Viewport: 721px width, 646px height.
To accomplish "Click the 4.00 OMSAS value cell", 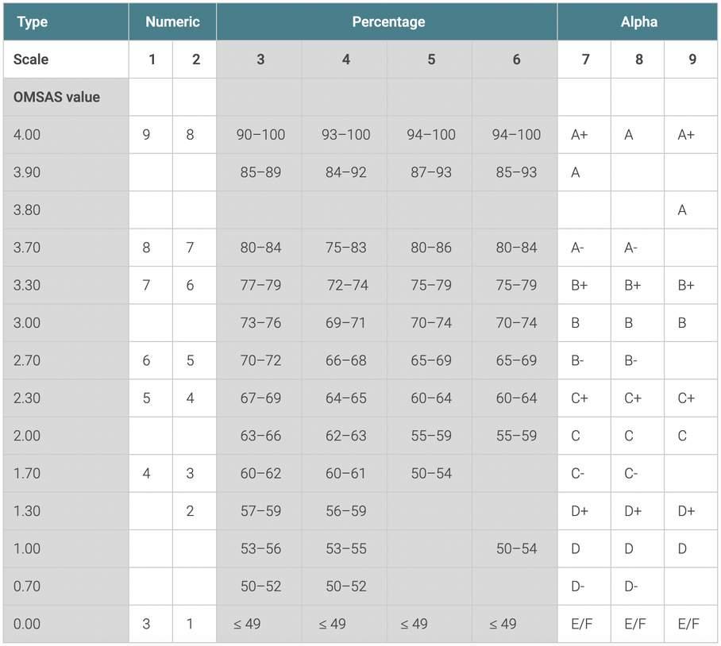I will tap(66, 135).
